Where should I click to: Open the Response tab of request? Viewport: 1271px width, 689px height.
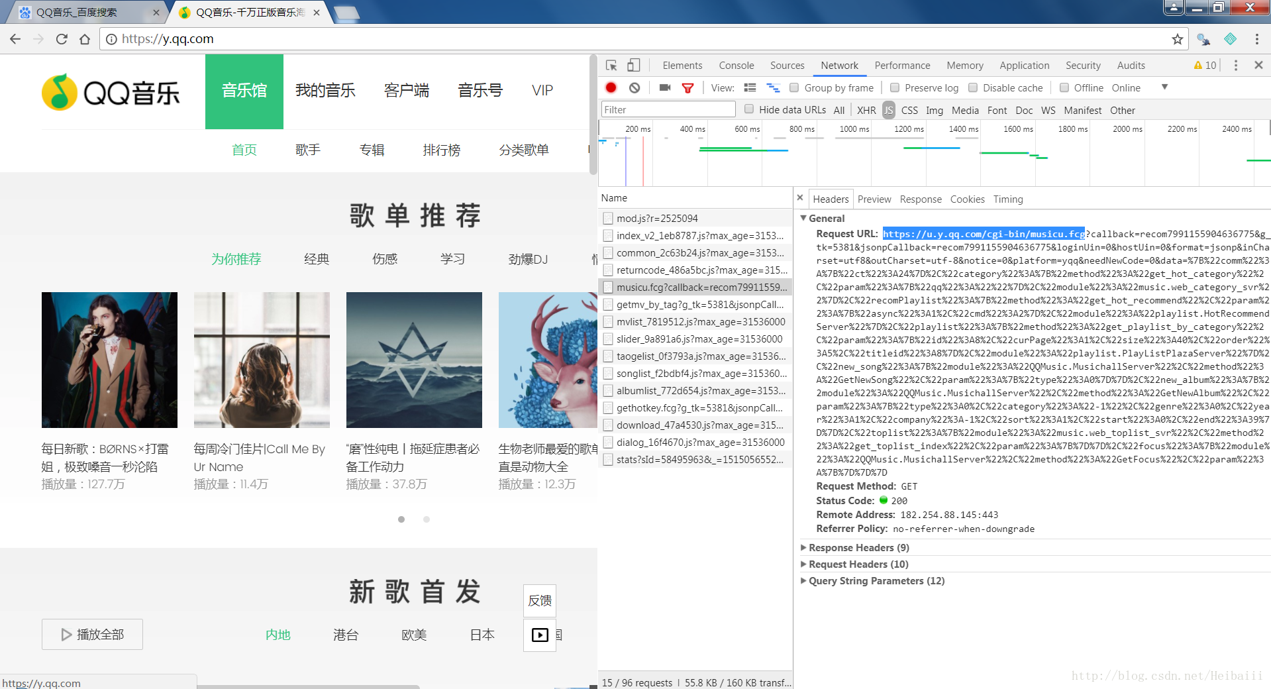(x=921, y=199)
